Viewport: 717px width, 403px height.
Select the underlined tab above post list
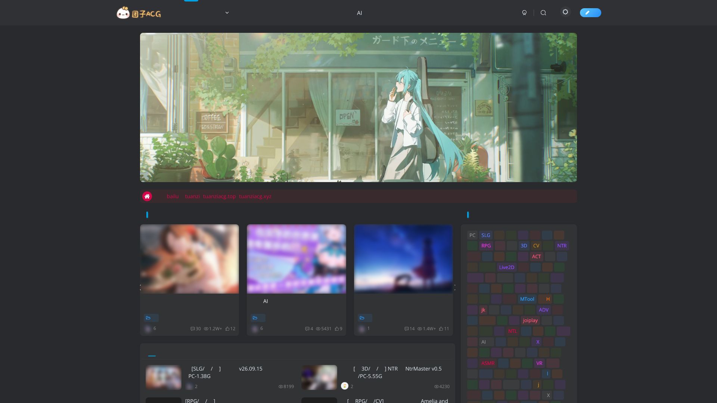152,352
